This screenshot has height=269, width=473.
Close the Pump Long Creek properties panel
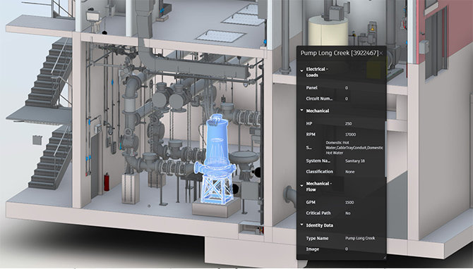(381, 54)
